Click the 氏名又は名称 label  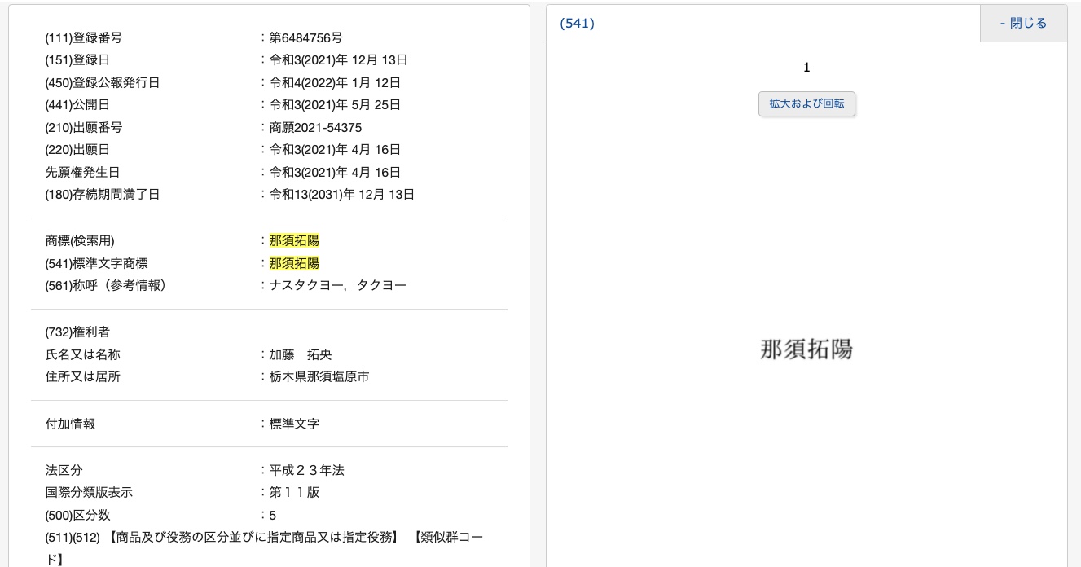[83, 354]
